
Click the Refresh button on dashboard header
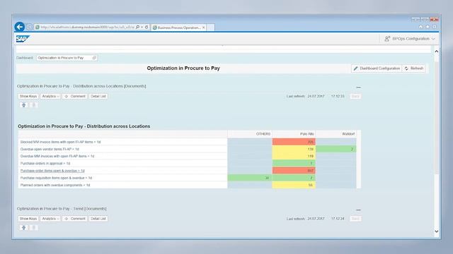pyautogui.click(x=414, y=68)
